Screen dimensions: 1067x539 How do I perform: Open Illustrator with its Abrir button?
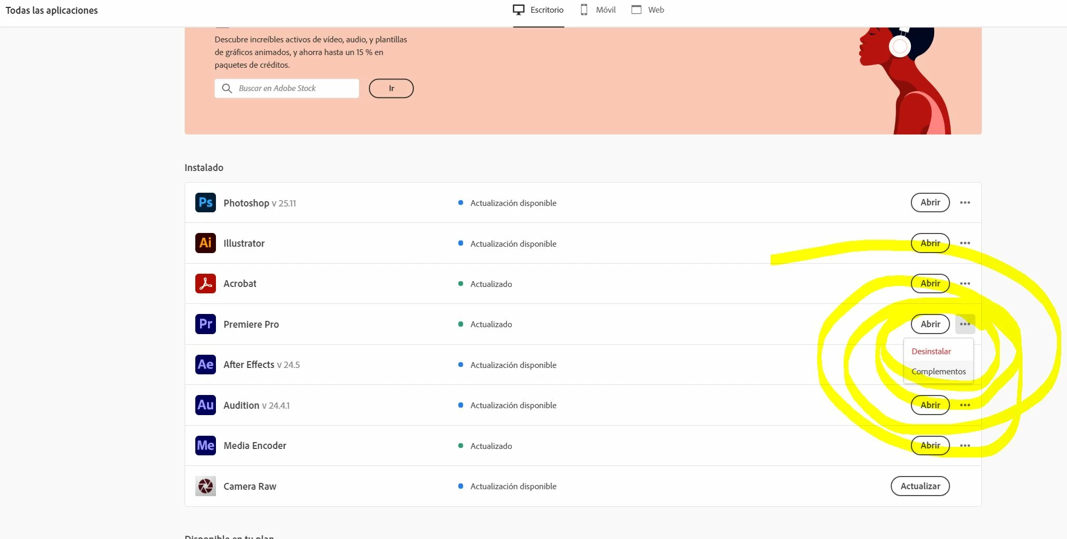(x=930, y=243)
